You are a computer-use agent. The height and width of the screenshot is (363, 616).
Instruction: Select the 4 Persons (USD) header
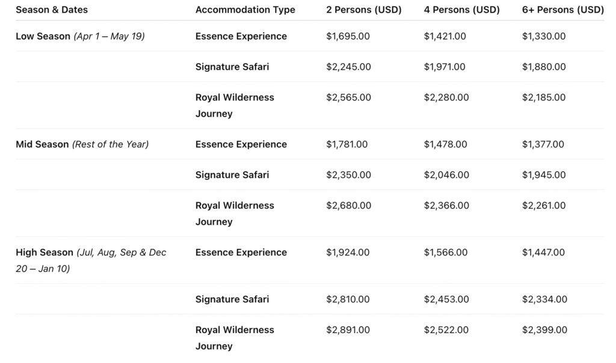point(461,10)
